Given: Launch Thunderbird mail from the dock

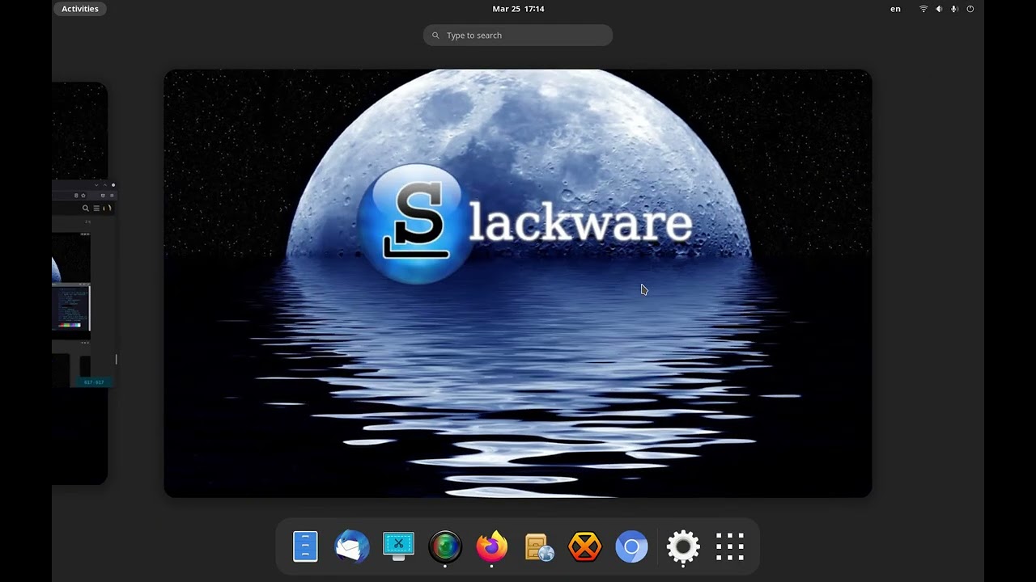Looking at the screenshot, I should click(352, 547).
